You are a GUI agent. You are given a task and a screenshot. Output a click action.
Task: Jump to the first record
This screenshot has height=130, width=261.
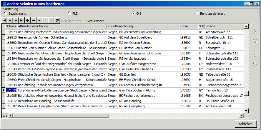point(4,21)
